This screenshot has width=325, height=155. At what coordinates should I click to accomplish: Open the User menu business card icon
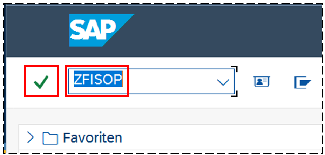[x=262, y=82]
